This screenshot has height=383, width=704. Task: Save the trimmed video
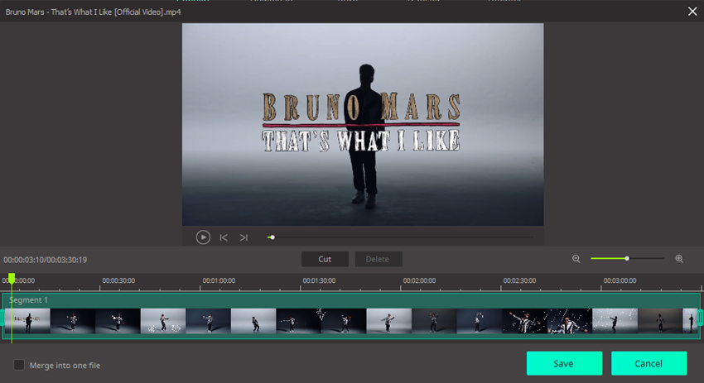coord(563,363)
